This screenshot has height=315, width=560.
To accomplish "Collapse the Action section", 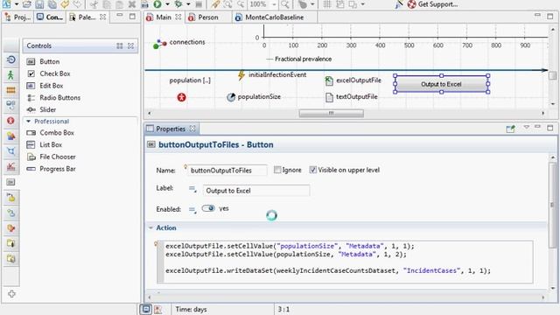I will pyautogui.click(x=150, y=227).
